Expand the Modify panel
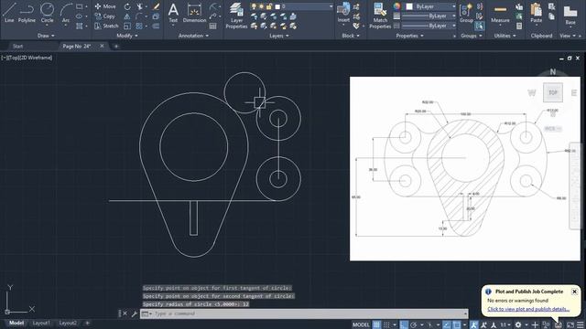Image resolution: width=586 pixels, height=329 pixels. pyautogui.click(x=127, y=36)
